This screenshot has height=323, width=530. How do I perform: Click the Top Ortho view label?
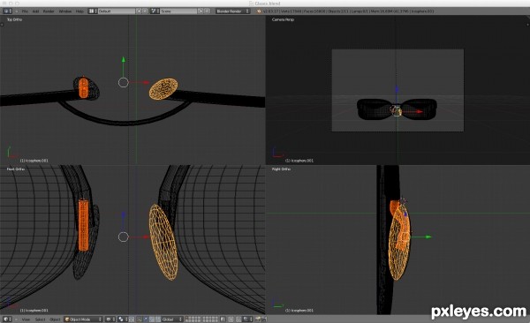(14, 19)
